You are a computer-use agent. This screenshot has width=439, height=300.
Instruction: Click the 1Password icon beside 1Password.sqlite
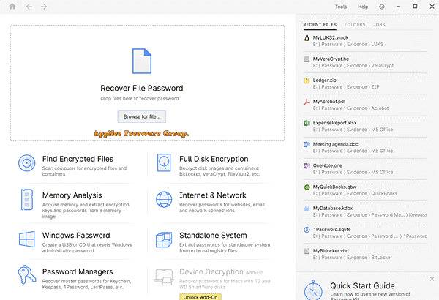coord(307,230)
